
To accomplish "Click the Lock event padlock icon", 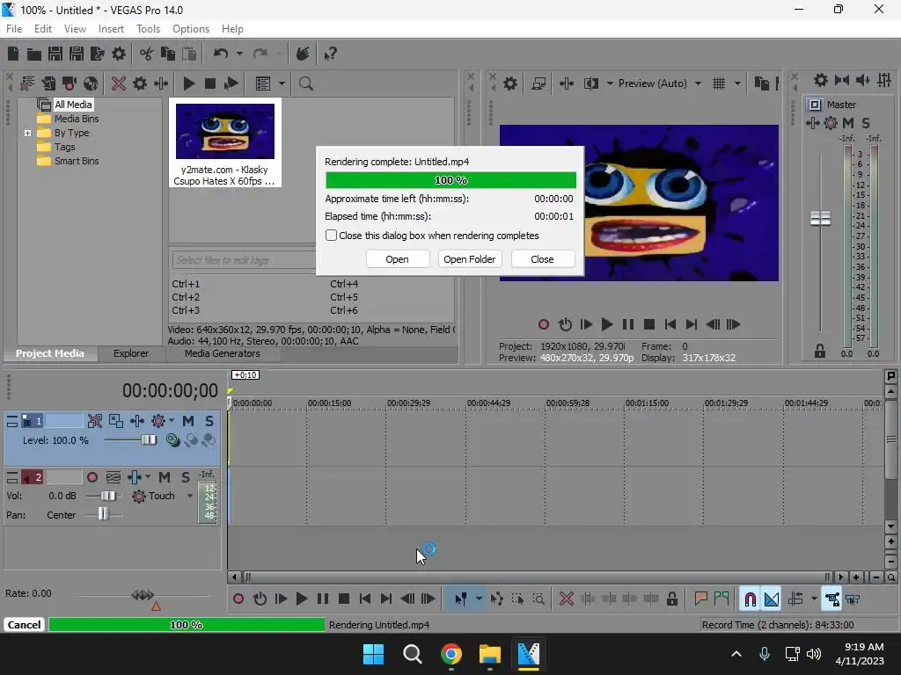I will point(671,599).
